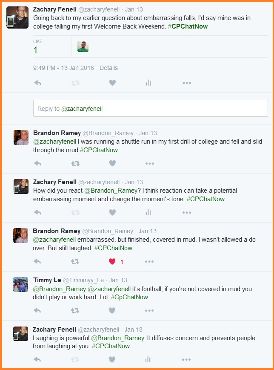274x370 pixels.
Task: Click Brandon Ramey's avatar on shuttle run tweet
Action: 21,137
